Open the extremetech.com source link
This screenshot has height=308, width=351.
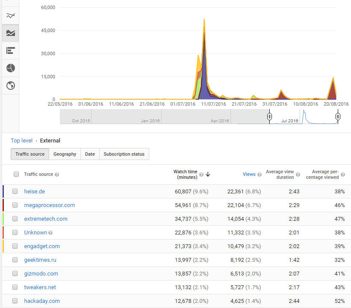click(x=46, y=219)
